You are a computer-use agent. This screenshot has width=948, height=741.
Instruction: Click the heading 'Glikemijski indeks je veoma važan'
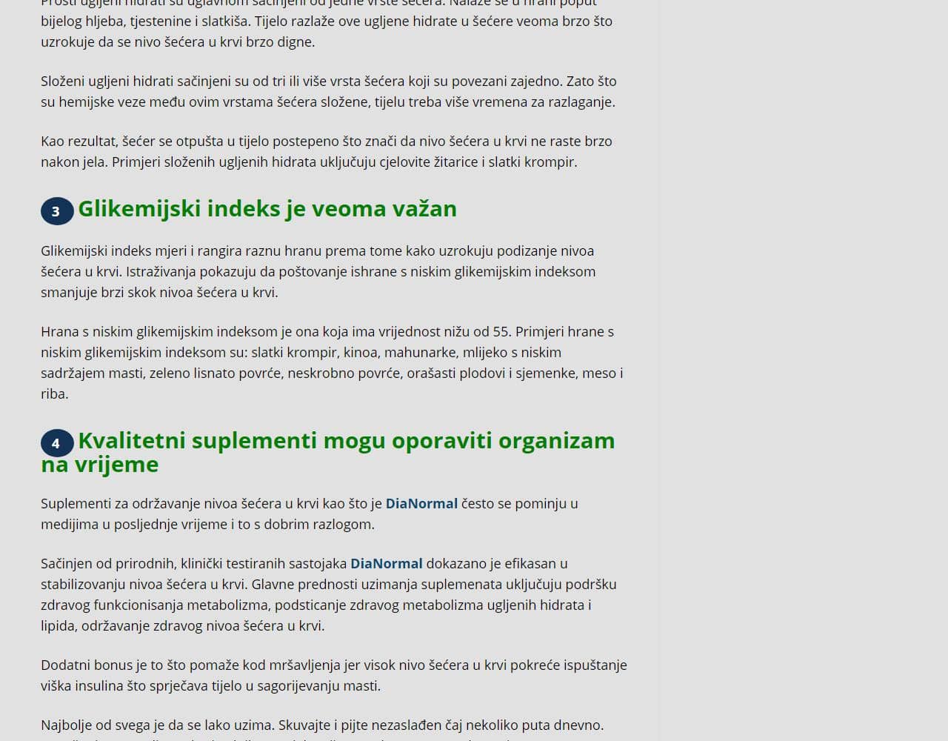pos(267,209)
